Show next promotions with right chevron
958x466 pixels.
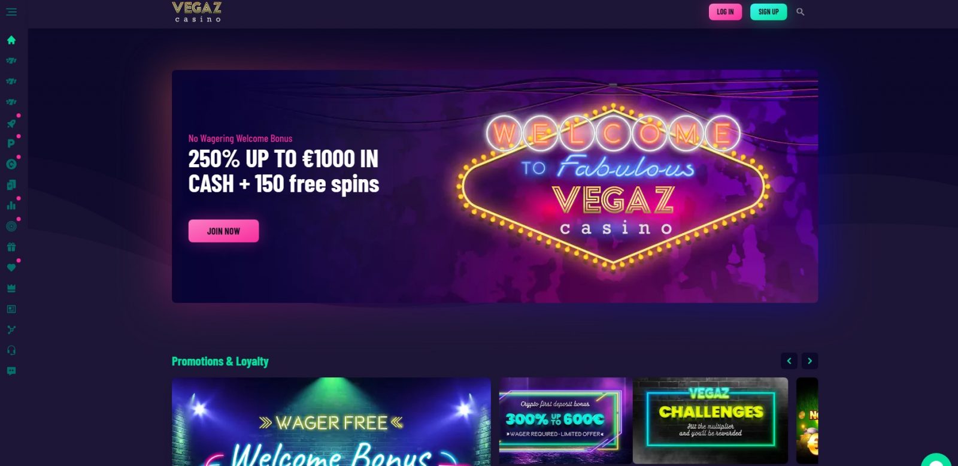coord(810,361)
